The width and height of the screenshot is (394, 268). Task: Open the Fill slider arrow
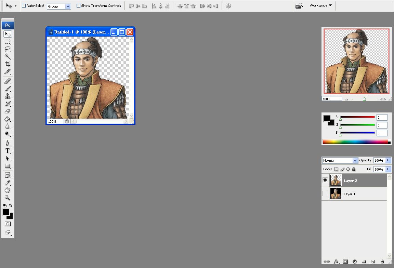click(388, 169)
